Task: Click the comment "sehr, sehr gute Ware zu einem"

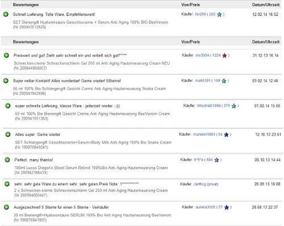Action: coord(76,184)
